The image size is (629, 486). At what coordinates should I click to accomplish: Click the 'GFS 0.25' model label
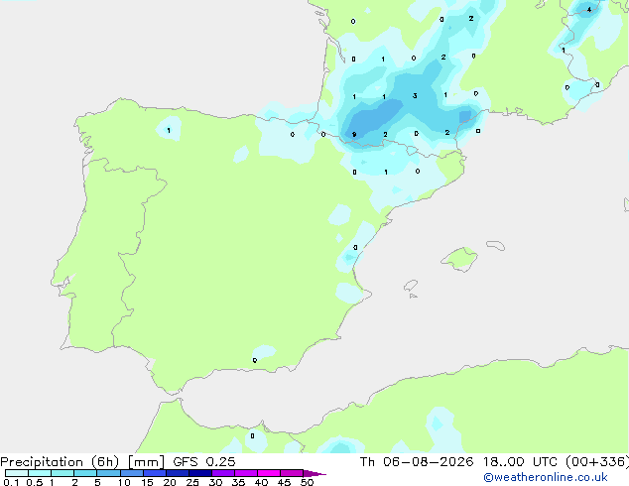coord(204,462)
